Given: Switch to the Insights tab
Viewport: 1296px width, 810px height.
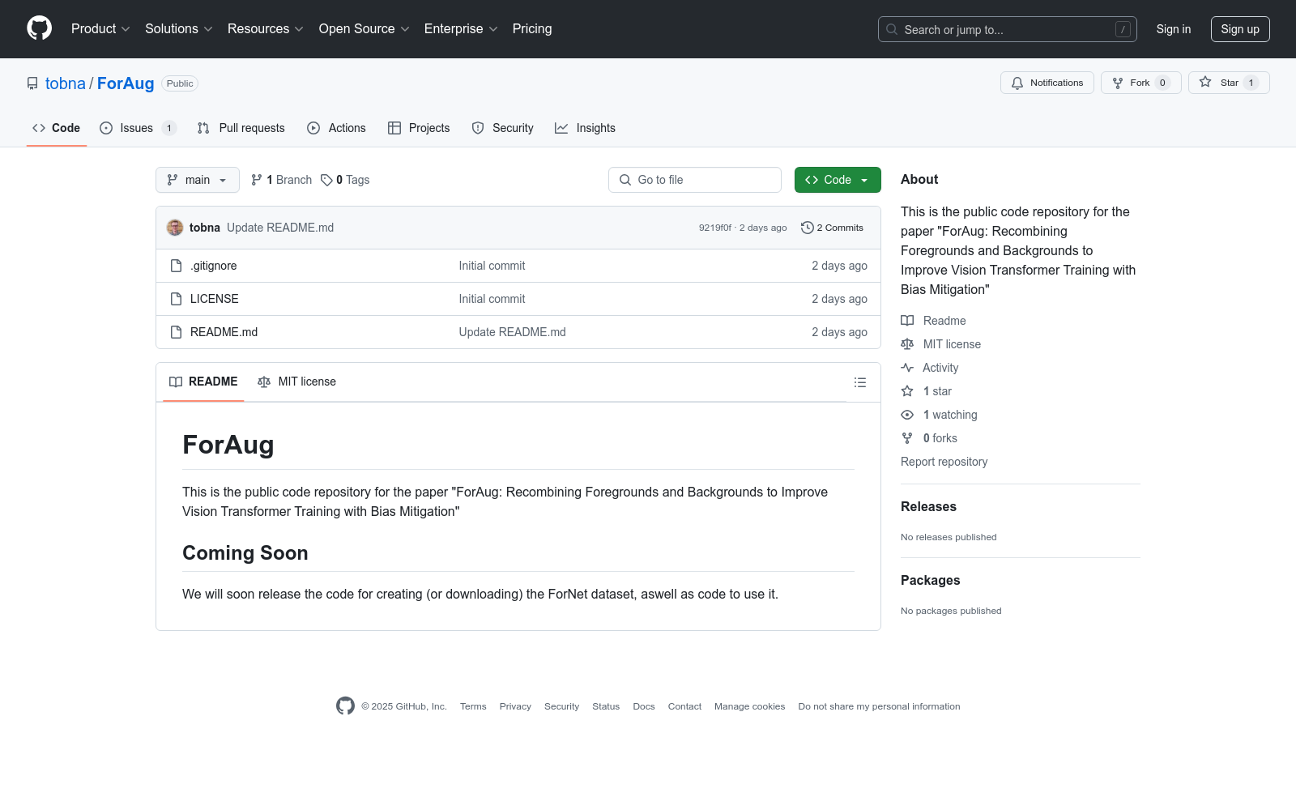Looking at the screenshot, I should pyautogui.click(x=586, y=128).
